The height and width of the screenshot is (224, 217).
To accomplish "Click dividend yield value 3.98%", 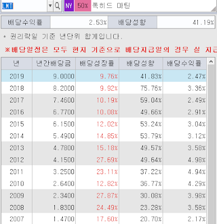I will pos(197,196).
